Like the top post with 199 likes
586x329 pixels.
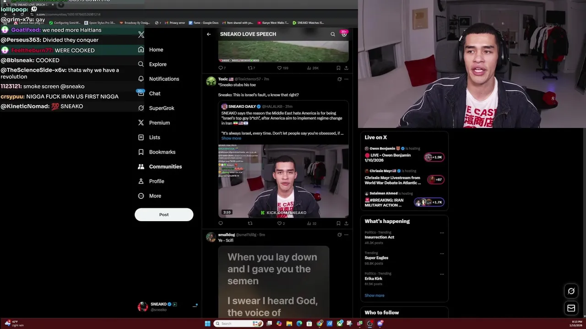click(282, 68)
